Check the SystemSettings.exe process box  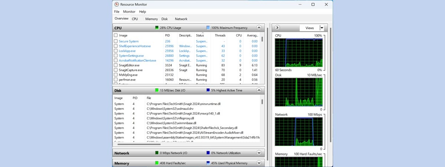(x=116, y=56)
